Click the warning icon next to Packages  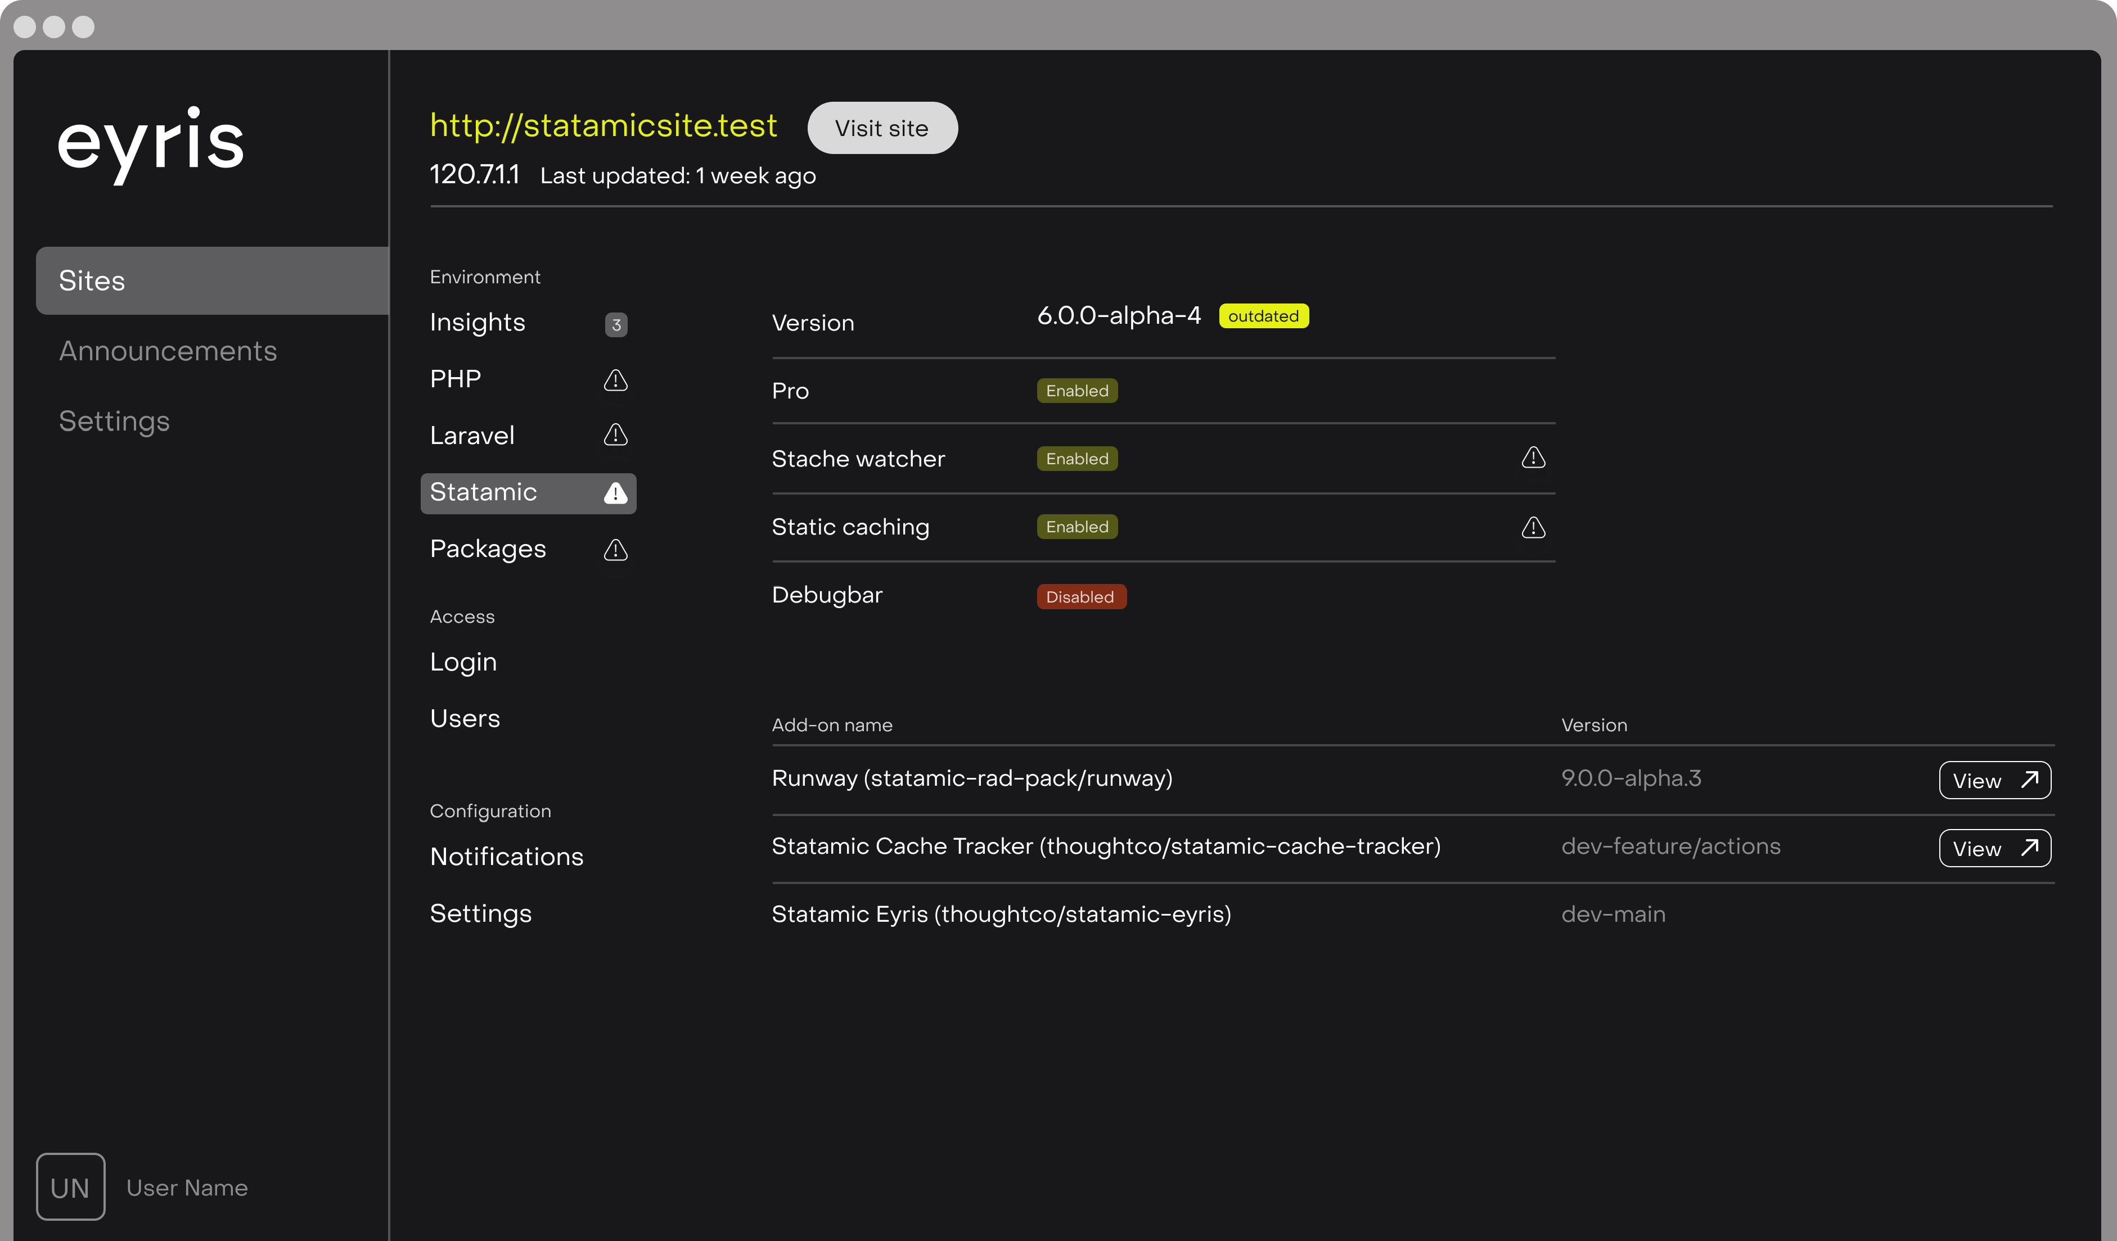click(x=616, y=550)
